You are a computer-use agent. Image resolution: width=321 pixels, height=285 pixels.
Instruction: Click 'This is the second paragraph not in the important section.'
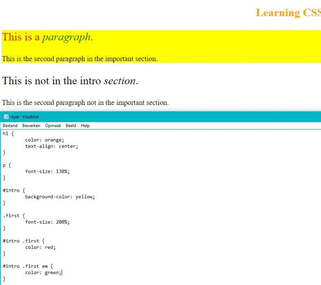point(85,102)
